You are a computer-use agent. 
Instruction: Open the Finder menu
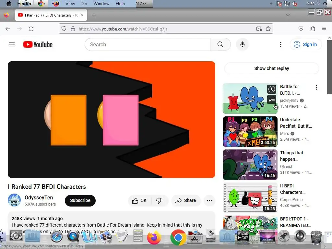[x=24, y=4]
